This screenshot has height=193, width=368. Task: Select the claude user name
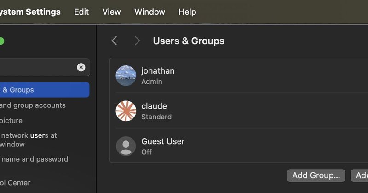[x=154, y=106]
